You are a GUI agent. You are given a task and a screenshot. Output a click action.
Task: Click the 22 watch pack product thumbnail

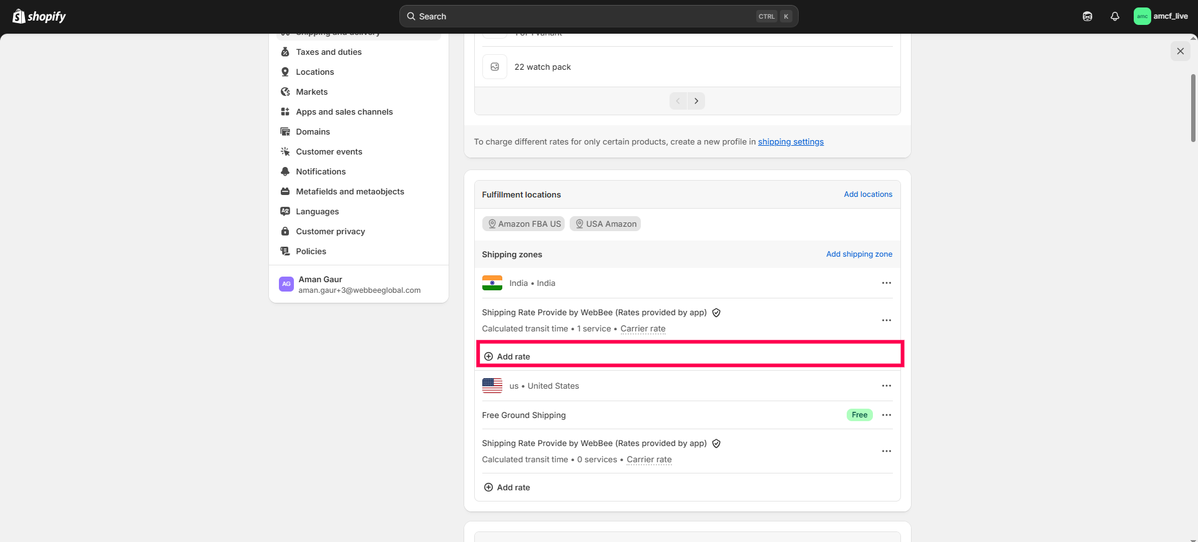coord(495,67)
